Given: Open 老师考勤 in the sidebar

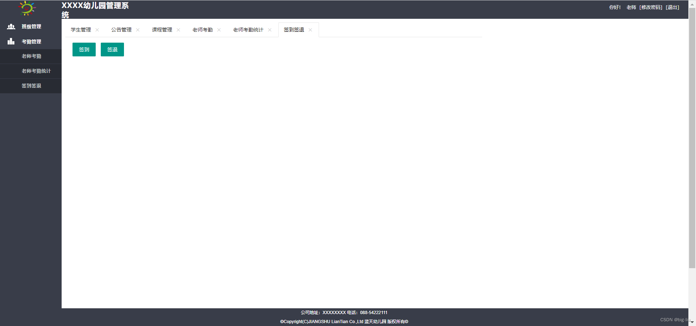Looking at the screenshot, I should click(x=31, y=56).
